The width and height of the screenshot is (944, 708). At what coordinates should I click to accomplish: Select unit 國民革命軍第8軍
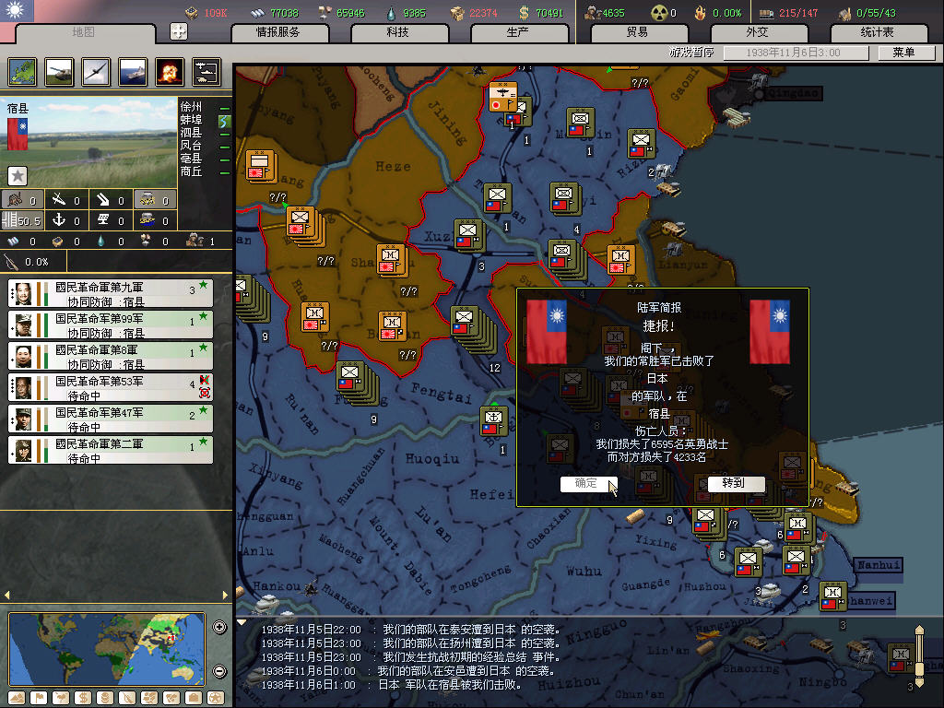tap(111, 357)
